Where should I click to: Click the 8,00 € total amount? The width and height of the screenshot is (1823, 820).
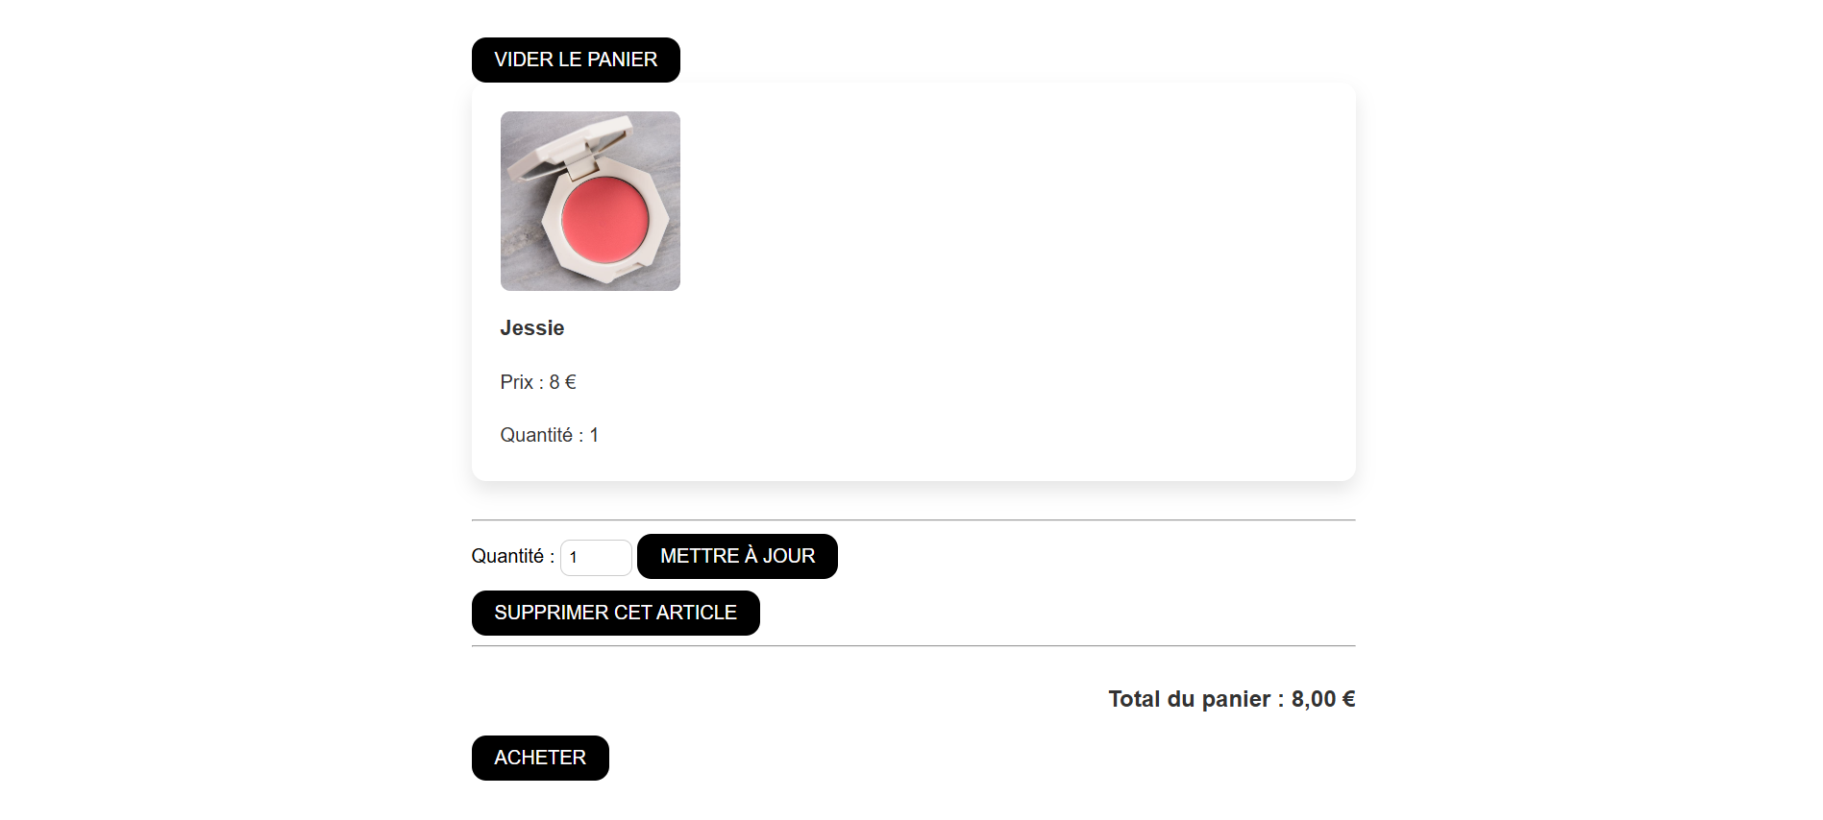click(1323, 699)
